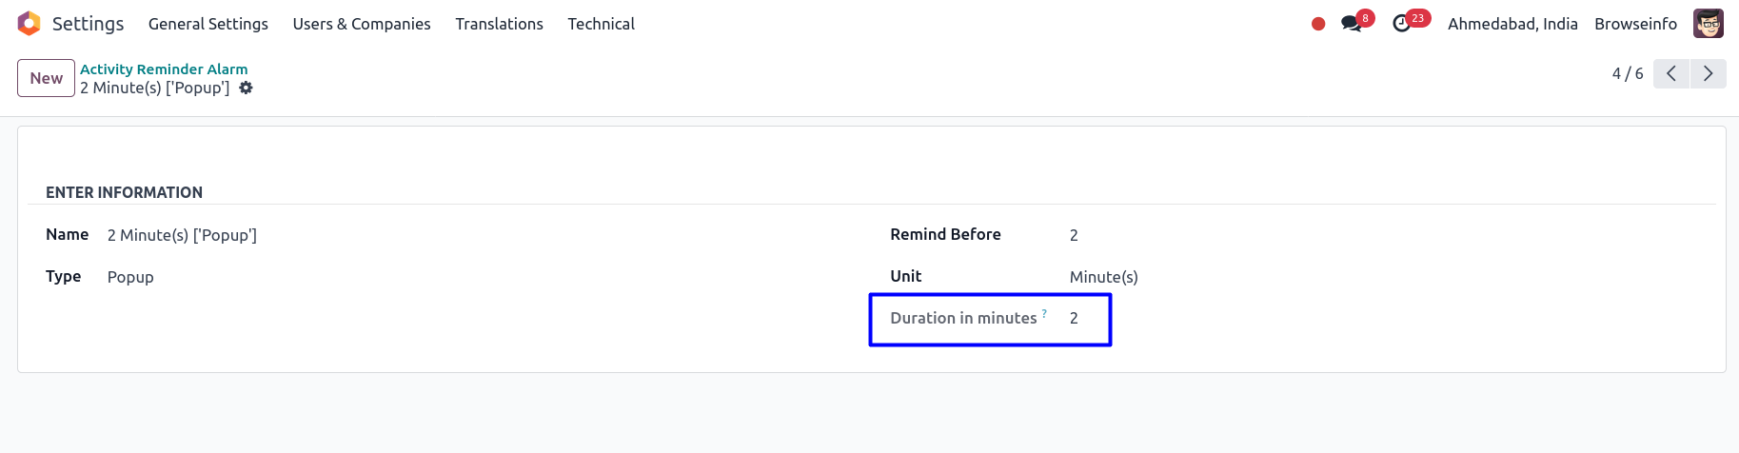
Task: Click the Name field value
Action: pyautogui.click(x=182, y=235)
